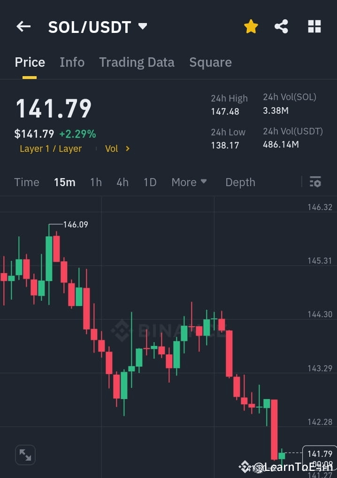Image resolution: width=337 pixels, height=478 pixels.
Task: Expand chart to fullscreen
Action: point(25,454)
